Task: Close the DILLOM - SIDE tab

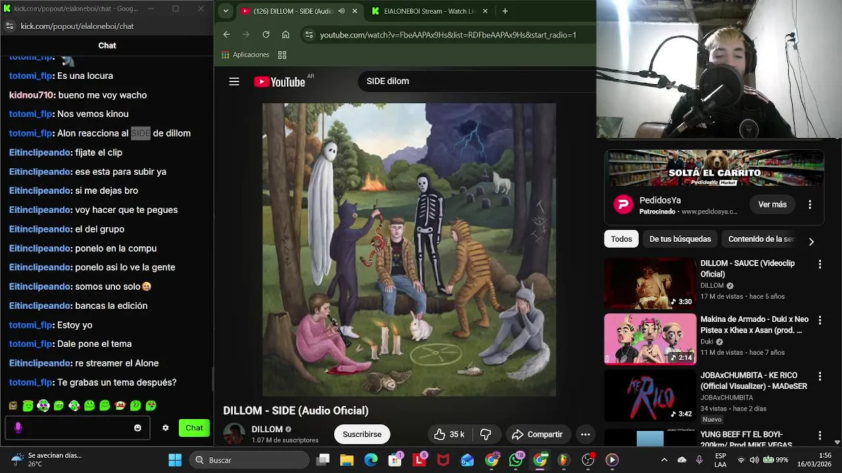Action: 355,11
